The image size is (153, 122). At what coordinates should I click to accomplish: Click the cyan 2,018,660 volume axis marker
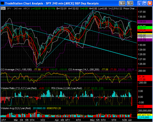point(145,117)
